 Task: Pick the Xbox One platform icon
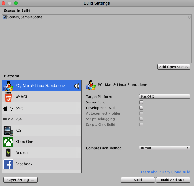[8, 142]
